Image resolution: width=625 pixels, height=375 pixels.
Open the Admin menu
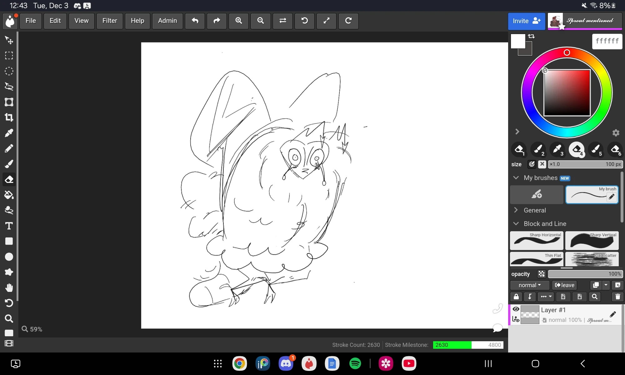coord(167,21)
